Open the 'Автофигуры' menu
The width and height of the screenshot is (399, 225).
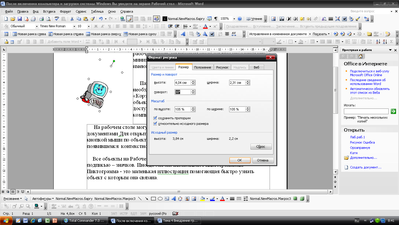pyautogui.click(x=43, y=199)
